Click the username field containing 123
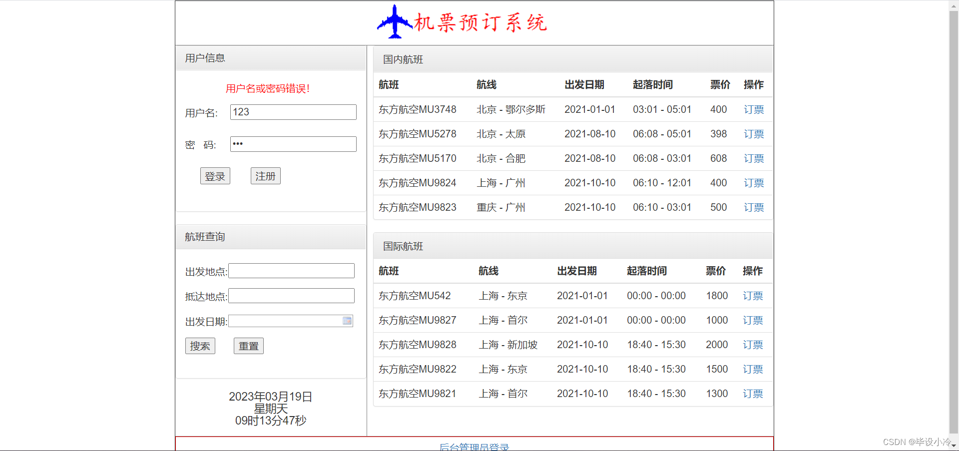Viewport: 959px width, 451px height. 293,112
